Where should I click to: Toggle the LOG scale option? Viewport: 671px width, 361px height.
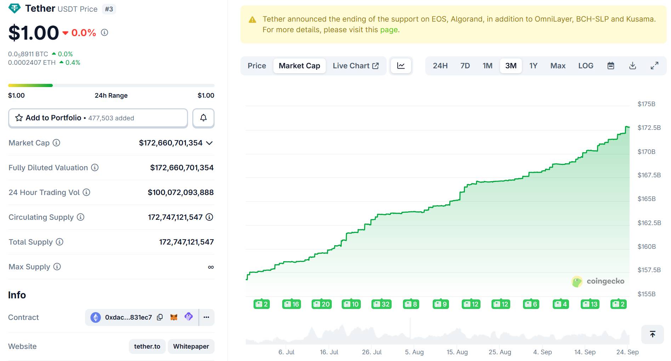pos(586,66)
